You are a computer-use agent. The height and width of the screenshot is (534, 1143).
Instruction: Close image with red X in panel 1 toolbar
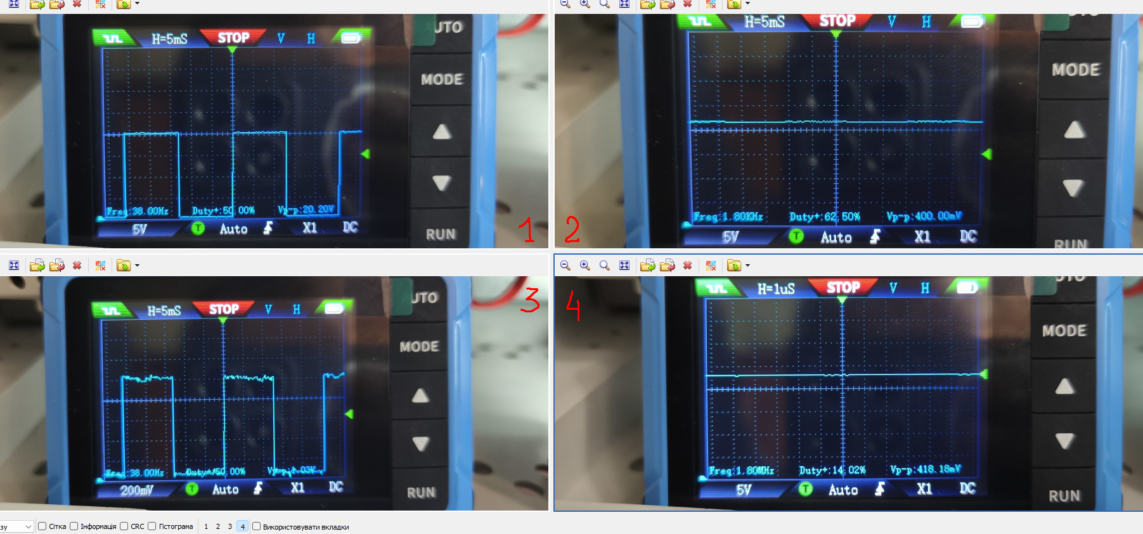(x=77, y=4)
